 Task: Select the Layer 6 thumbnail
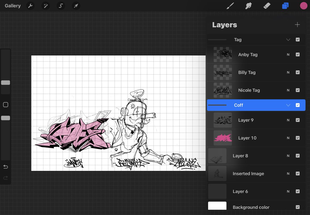[217, 191]
